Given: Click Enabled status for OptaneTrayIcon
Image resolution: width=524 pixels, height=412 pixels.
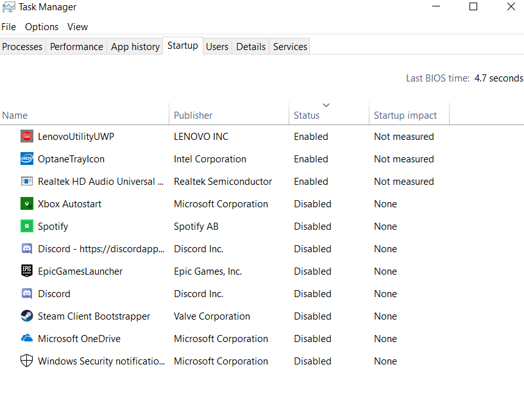Looking at the screenshot, I should pyautogui.click(x=311, y=159).
